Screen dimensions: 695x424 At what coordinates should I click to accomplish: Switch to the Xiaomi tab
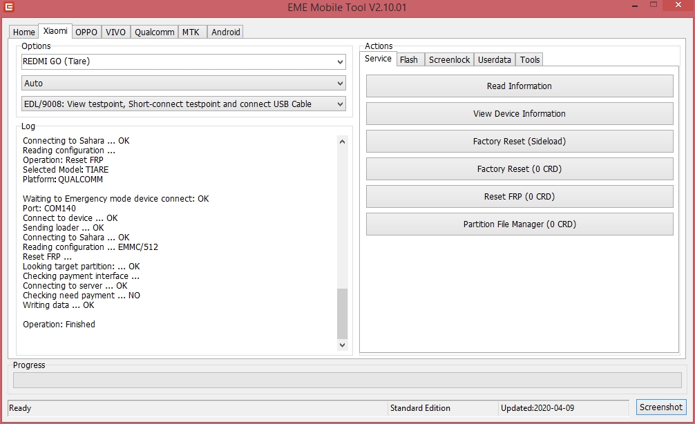coord(55,31)
